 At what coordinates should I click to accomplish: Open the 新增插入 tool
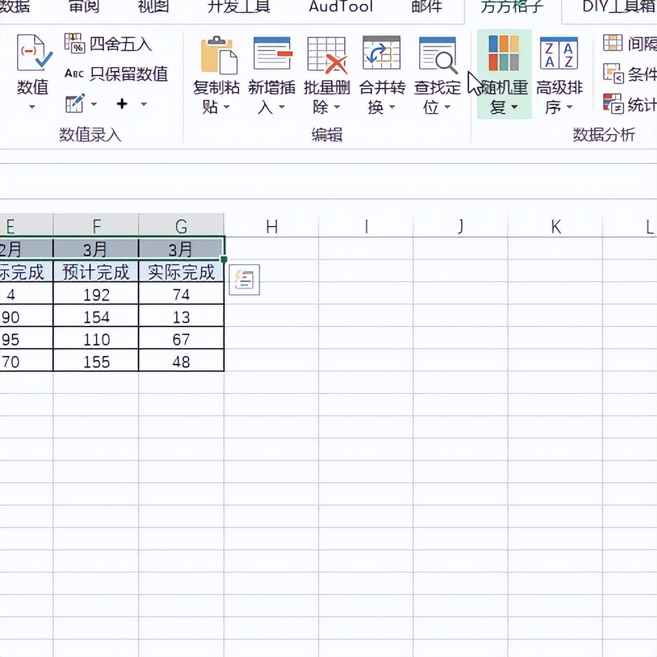tap(271, 54)
